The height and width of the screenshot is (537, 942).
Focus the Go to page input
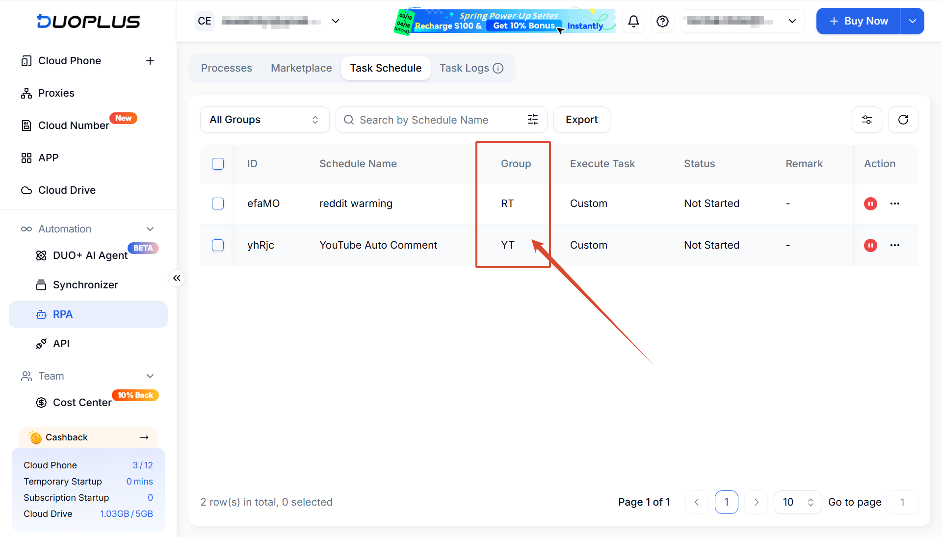(902, 502)
